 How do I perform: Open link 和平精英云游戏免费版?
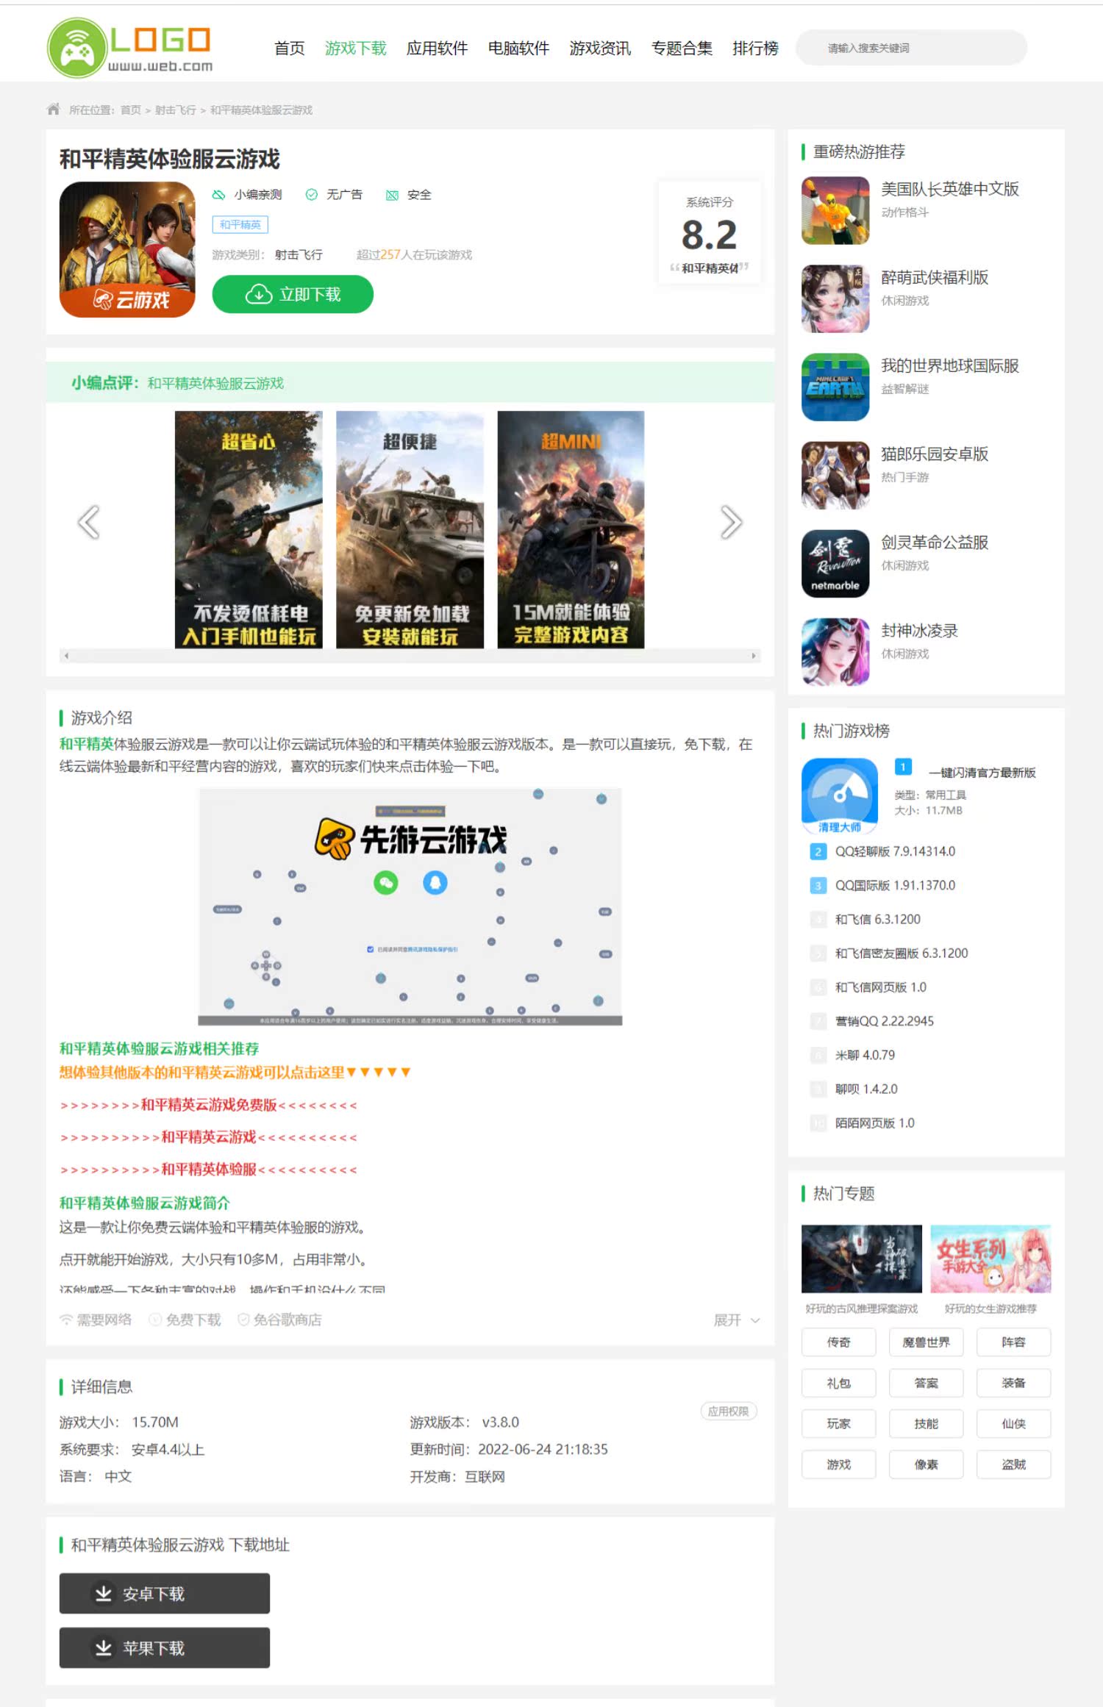point(209,1105)
